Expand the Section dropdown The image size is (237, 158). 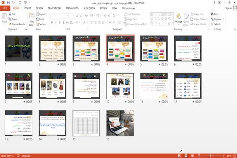click(x=42, y=24)
